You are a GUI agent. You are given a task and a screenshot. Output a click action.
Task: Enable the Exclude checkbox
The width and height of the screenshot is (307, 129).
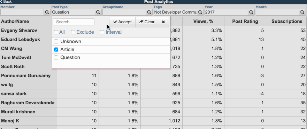click(x=73, y=32)
